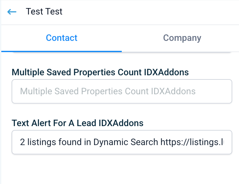The height and width of the screenshot is (184, 239).
Task: Focus the Multiple Saved Properties Count field
Action: 122,91
